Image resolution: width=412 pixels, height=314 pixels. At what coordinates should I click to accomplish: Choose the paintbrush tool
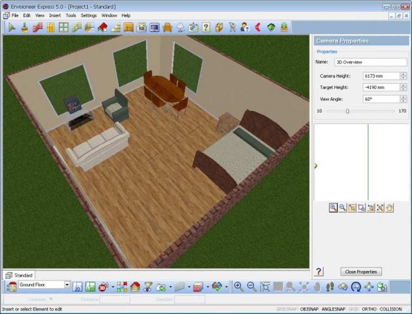point(25,27)
